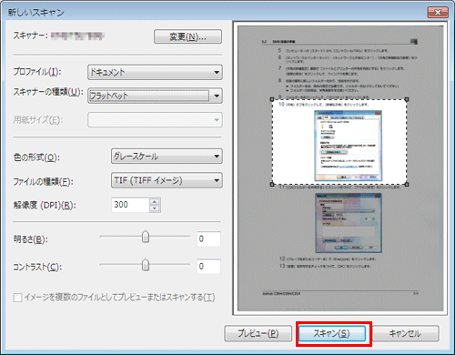Click the コントラスト value input box

click(208, 267)
